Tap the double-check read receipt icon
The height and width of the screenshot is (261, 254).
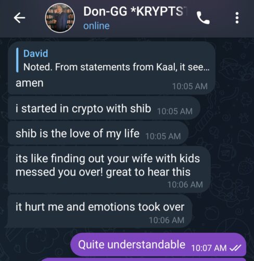point(235,247)
